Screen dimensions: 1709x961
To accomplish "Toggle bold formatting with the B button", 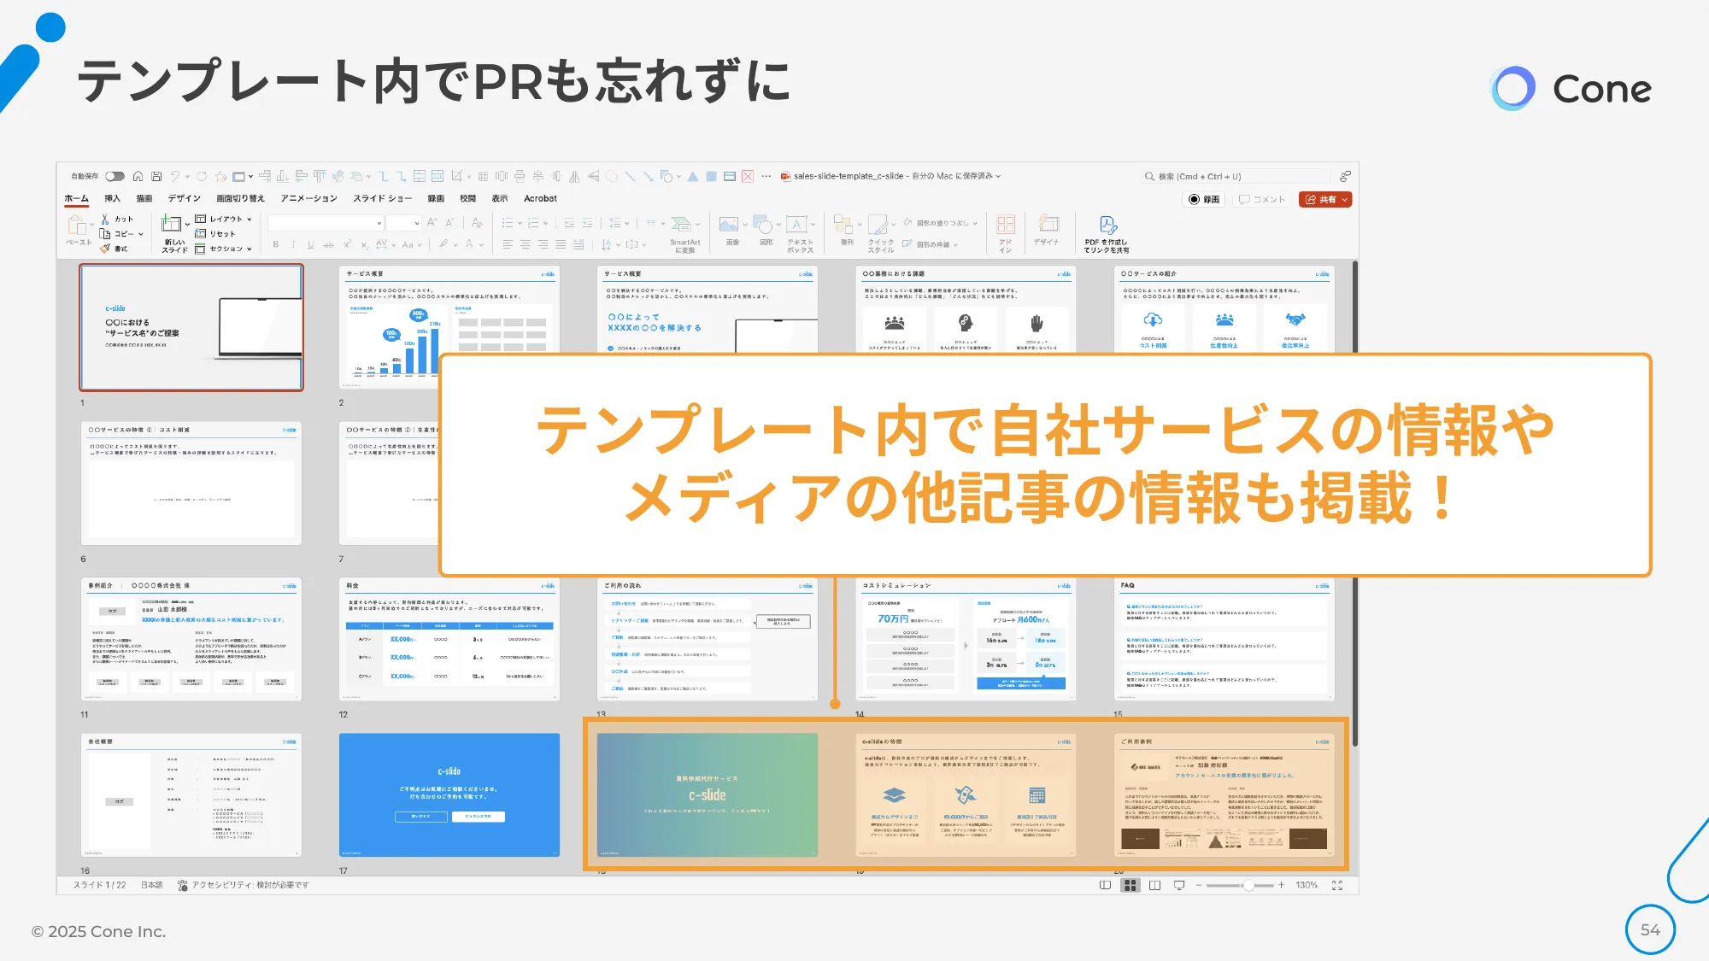I will (276, 244).
